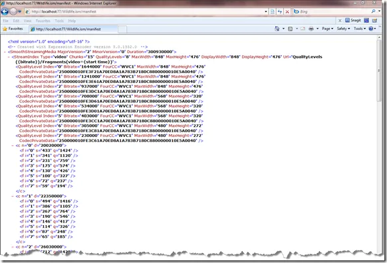Expand command bar overflow chevron
The image size is (387, 263).
[x=380, y=27]
